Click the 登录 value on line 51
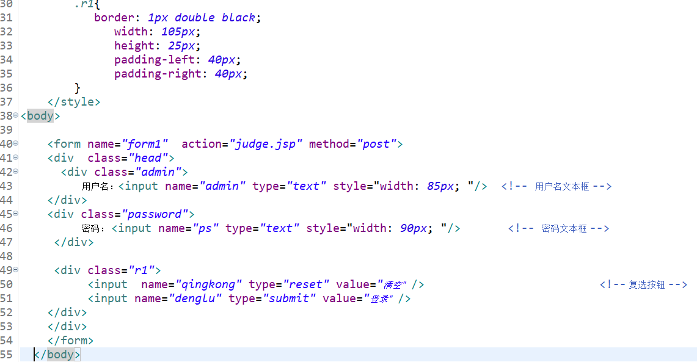The height and width of the screenshot is (362, 697). [378, 299]
